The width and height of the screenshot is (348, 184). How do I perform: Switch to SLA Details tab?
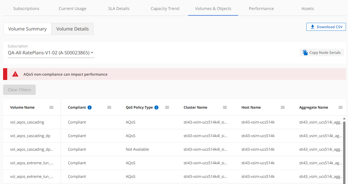coord(119,8)
